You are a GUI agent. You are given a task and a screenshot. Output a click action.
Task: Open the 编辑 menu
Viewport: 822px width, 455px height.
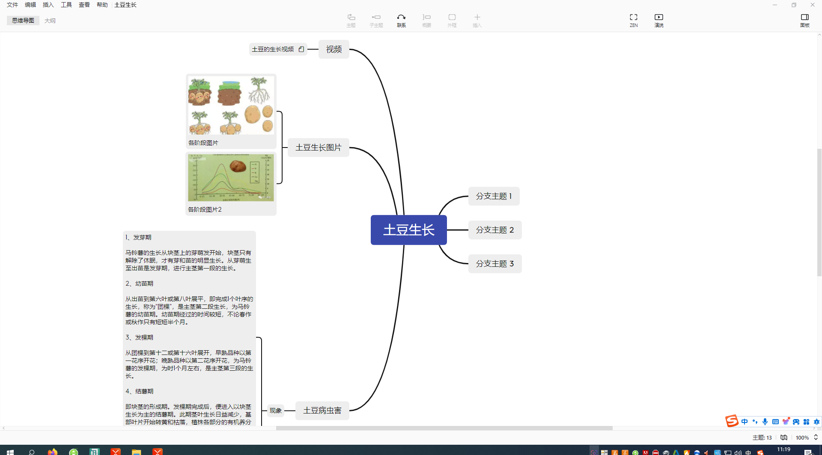pyautogui.click(x=30, y=5)
